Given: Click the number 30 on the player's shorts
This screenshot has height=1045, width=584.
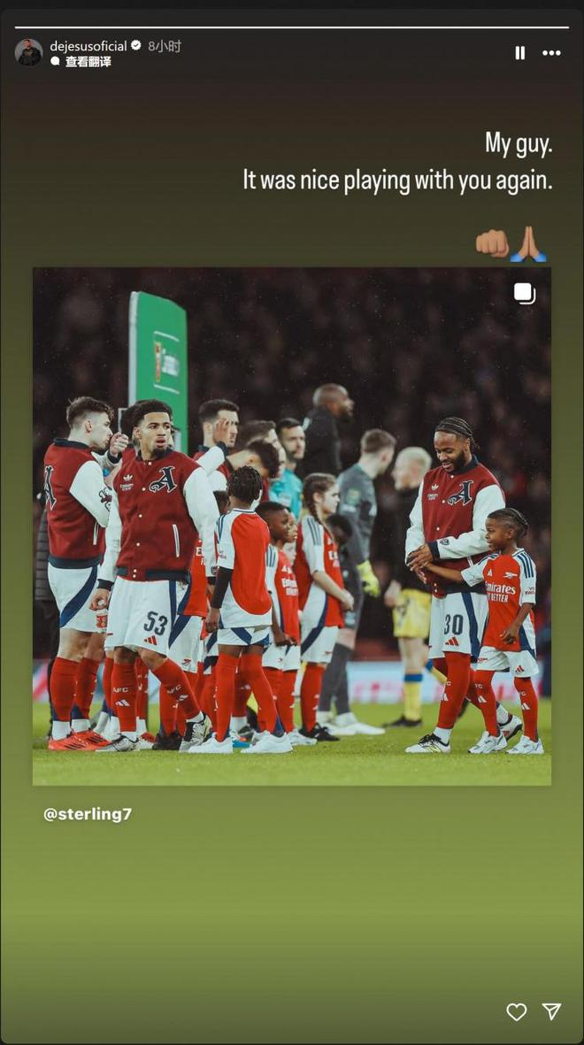Looking at the screenshot, I should tap(453, 624).
